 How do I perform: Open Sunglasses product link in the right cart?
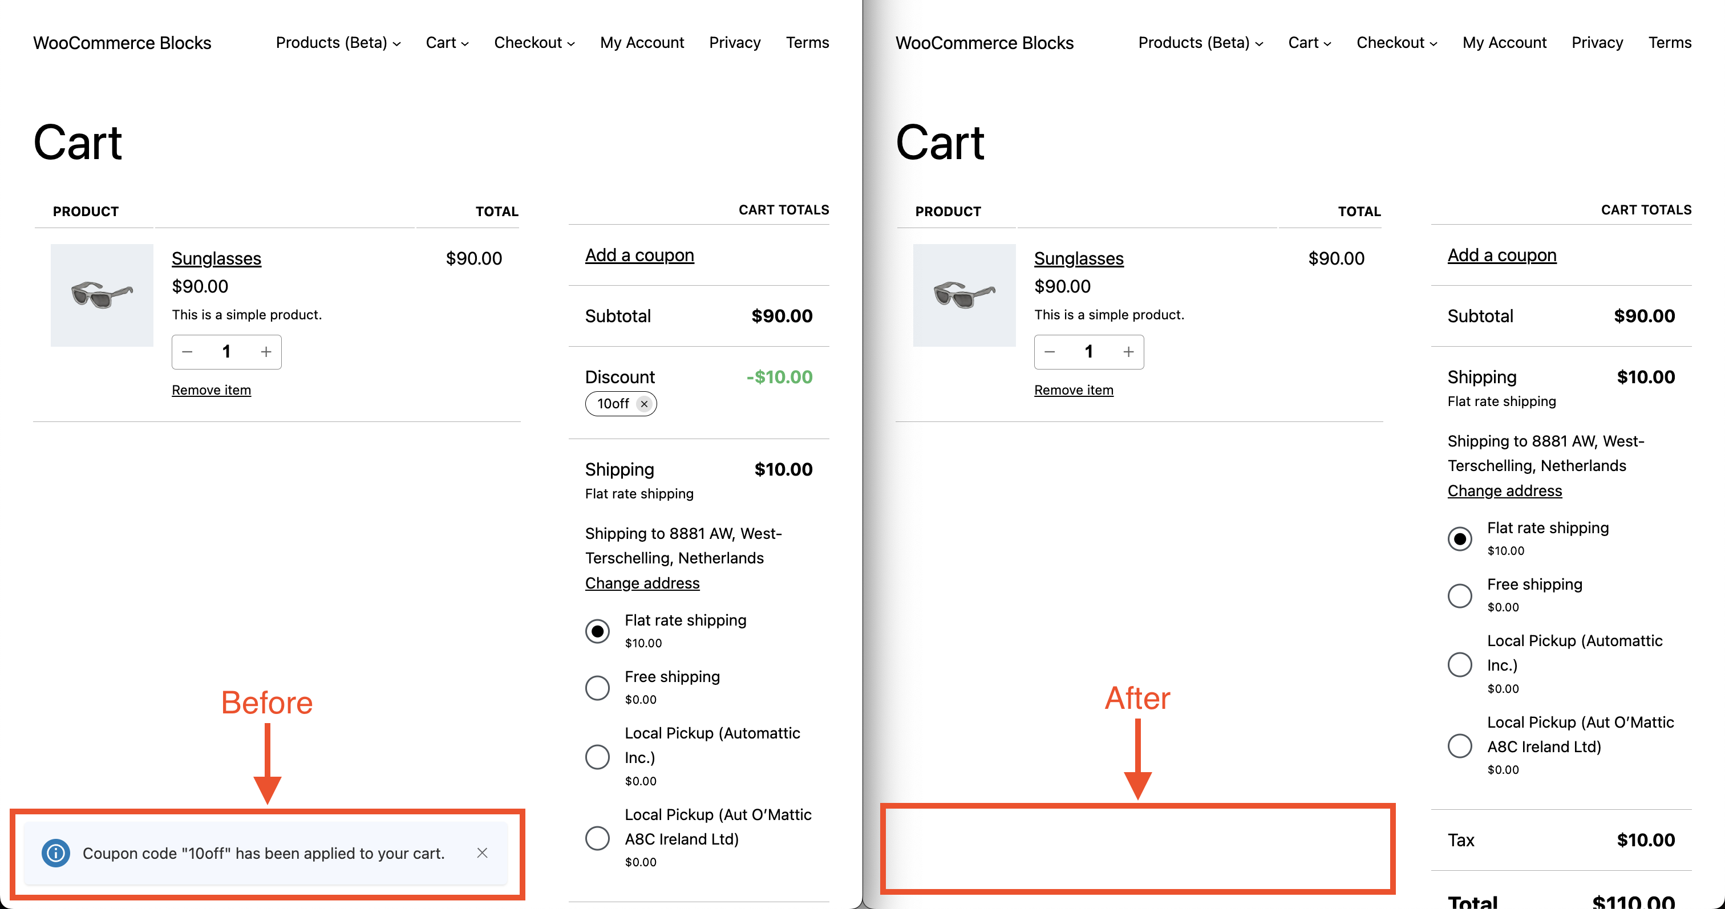(x=1078, y=258)
